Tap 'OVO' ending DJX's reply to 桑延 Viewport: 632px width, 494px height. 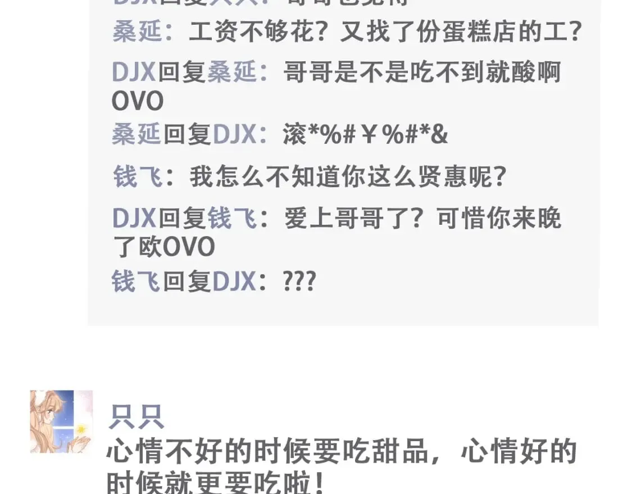138,101
